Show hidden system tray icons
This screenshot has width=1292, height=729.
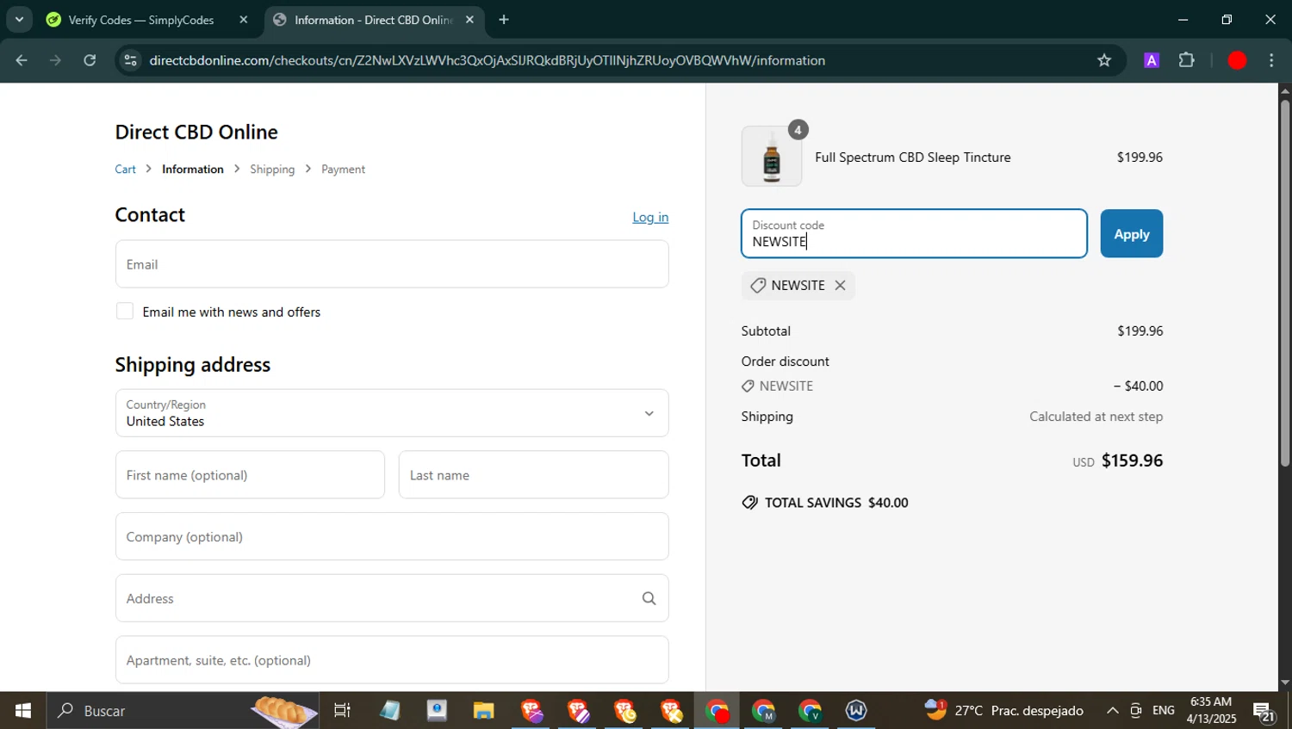[x=1112, y=711]
